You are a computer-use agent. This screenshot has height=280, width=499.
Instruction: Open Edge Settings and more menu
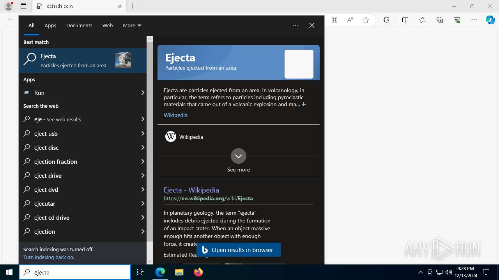(474, 20)
